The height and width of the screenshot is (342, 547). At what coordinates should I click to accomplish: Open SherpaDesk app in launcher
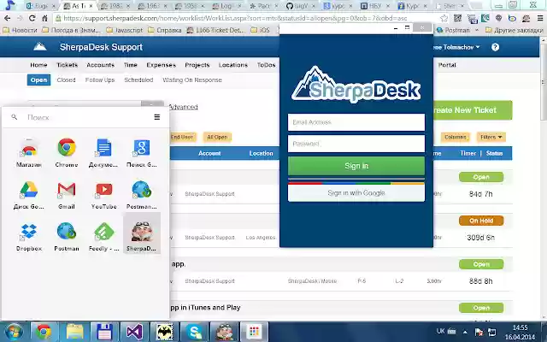tap(142, 233)
